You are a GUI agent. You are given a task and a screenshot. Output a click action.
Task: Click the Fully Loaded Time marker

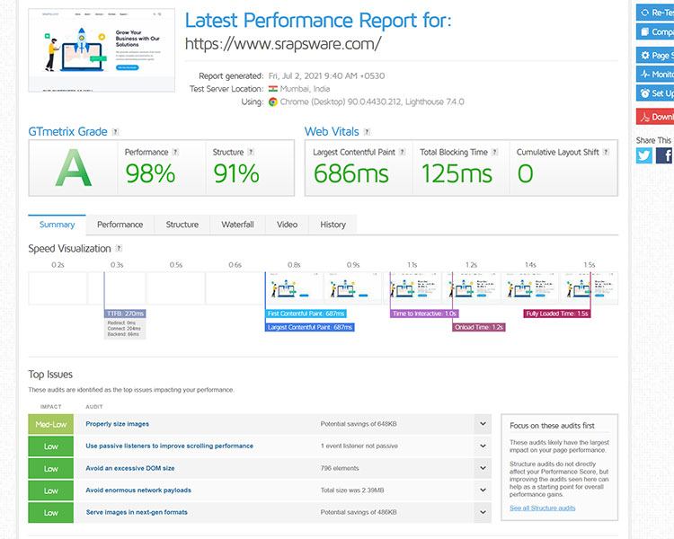[x=556, y=314]
